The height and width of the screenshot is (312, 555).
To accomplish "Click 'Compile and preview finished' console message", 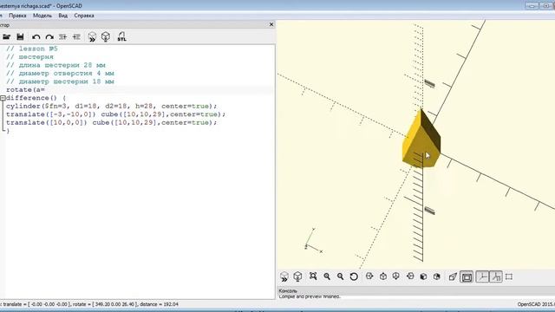I will point(310,296).
